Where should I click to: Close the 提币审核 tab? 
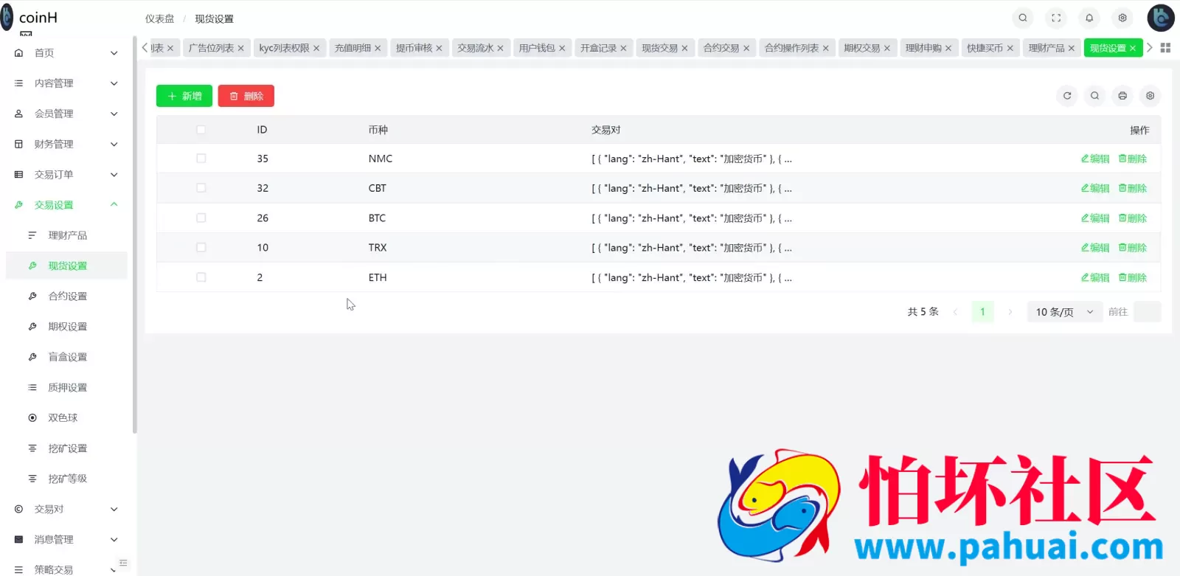click(439, 49)
